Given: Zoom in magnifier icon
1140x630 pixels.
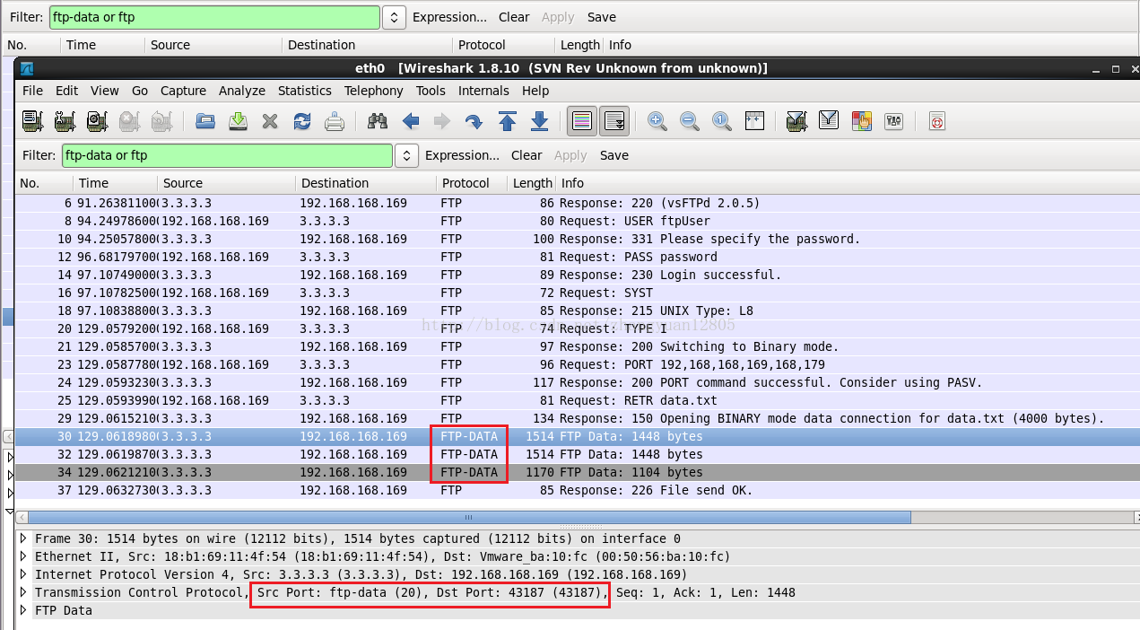Looking at the screenshot, I should coord(657,121).
